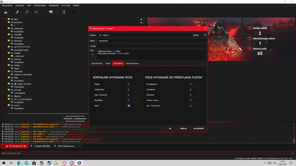
Task: Open the WTYCZKI menu
Action: click(x=66, y=6)
